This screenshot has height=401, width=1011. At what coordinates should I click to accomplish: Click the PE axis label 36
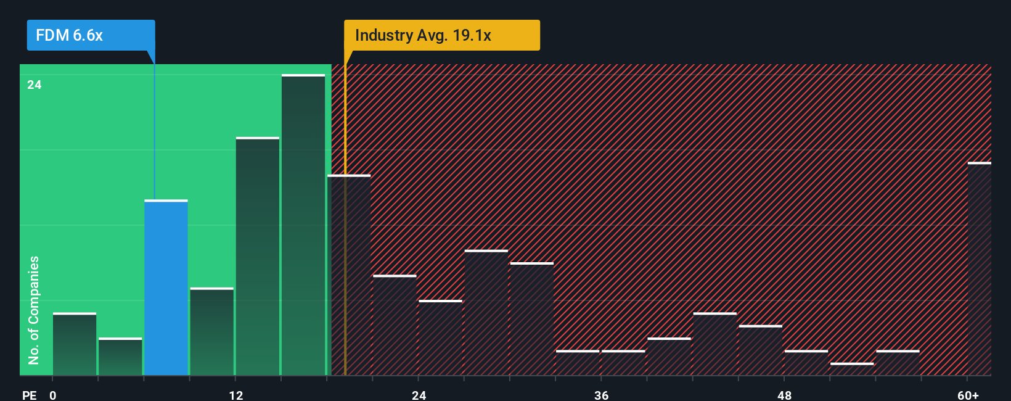pyautogui.click(x=602, y=395)
